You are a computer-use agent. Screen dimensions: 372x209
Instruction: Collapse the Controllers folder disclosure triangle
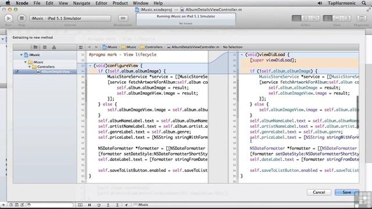(x=30, y=67)
